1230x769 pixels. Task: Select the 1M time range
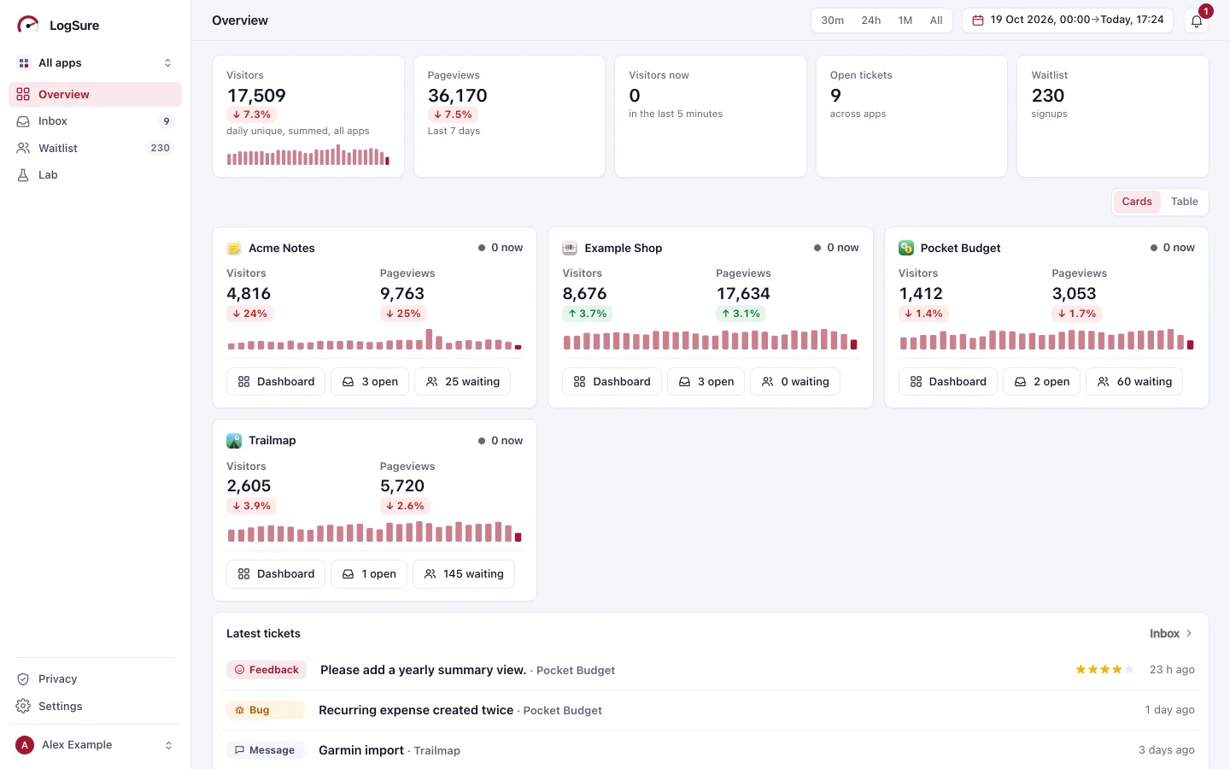pos(905,21)
